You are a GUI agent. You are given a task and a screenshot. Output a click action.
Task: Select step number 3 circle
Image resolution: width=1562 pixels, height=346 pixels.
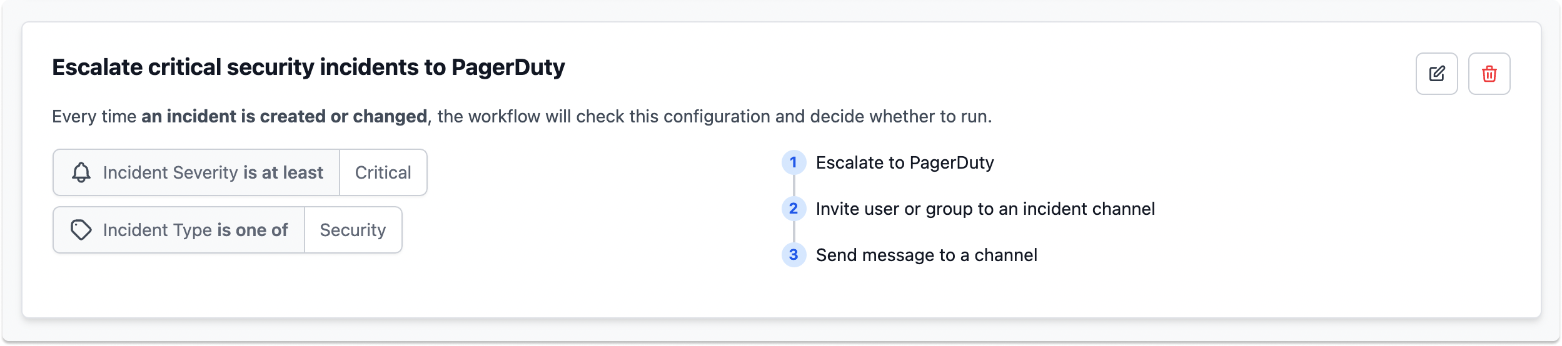coord(794,255)
